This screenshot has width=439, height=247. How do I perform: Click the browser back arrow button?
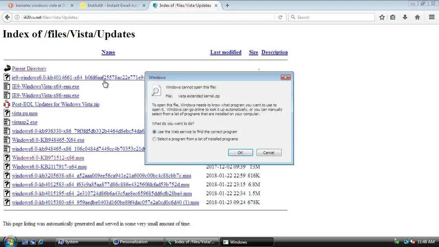click(8, 17)
